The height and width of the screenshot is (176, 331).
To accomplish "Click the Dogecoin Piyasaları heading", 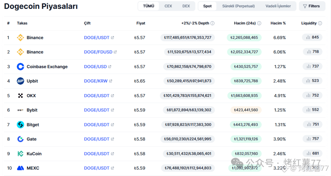I will tap(41, 6).
